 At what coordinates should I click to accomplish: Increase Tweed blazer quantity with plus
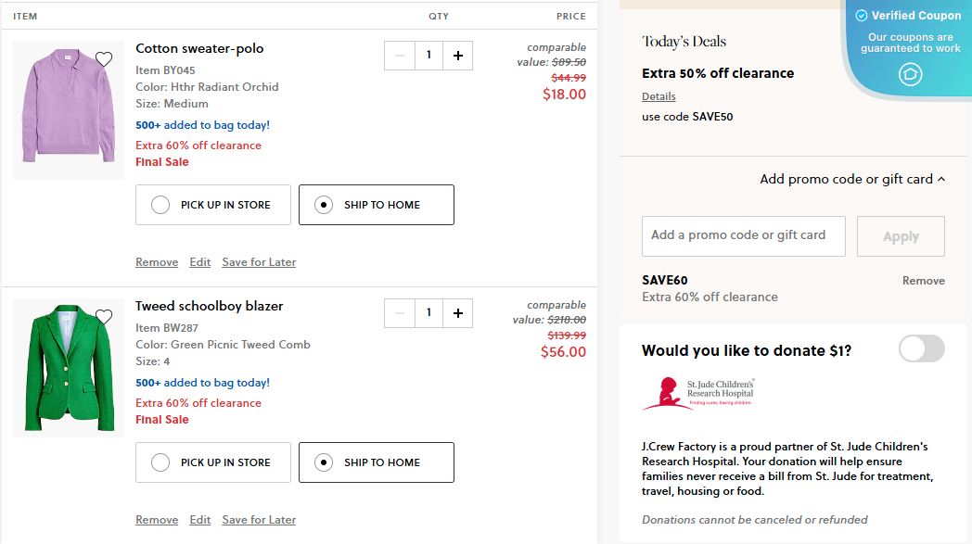(x=457, y=313)
